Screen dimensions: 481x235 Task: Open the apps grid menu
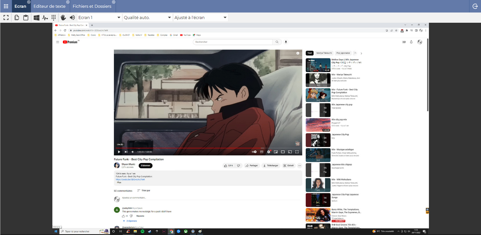point(6,6)
